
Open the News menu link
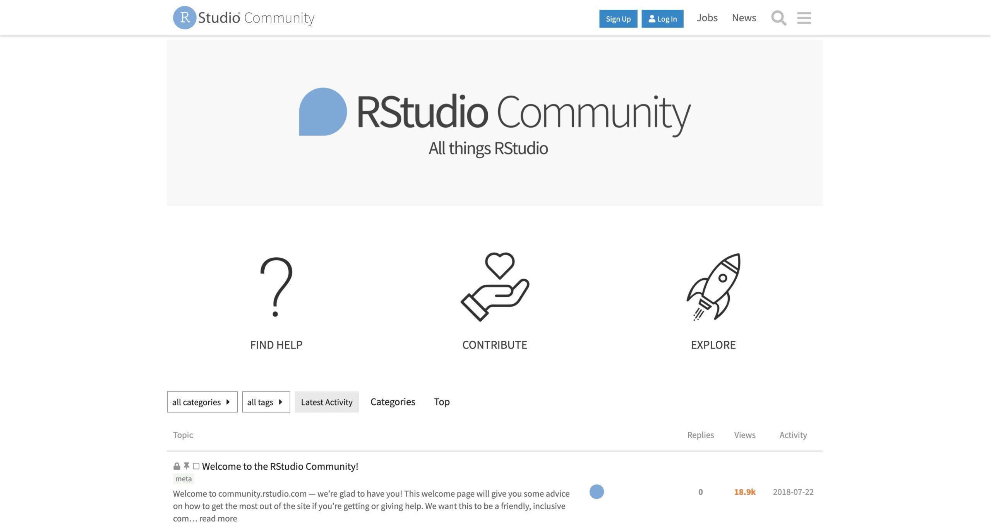tap(744, 18)
